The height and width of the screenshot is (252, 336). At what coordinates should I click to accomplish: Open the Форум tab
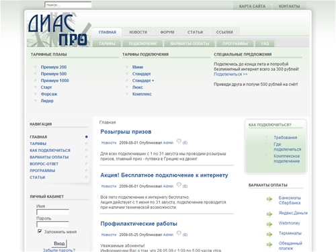coord(167,32)
